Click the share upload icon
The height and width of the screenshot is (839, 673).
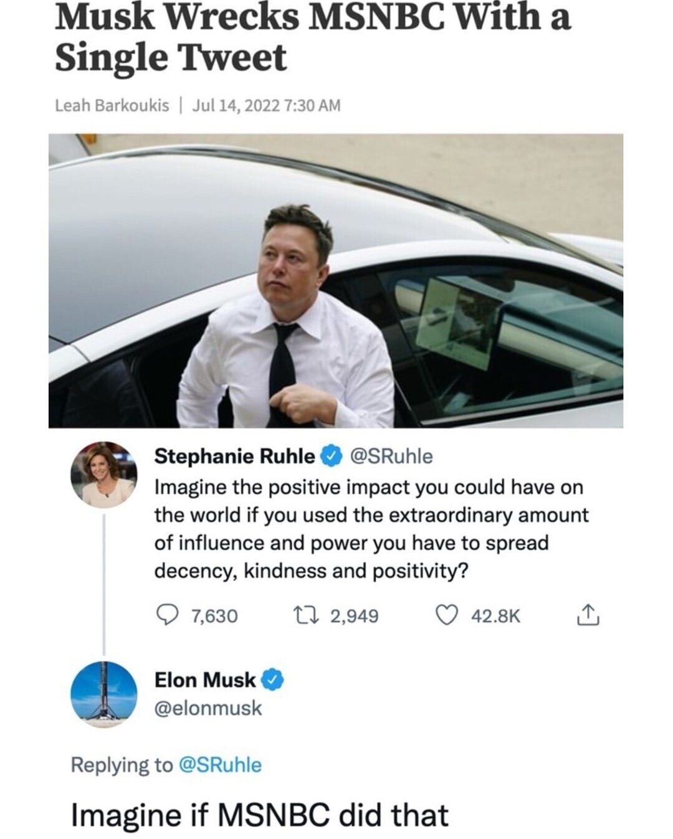[588, 615]
